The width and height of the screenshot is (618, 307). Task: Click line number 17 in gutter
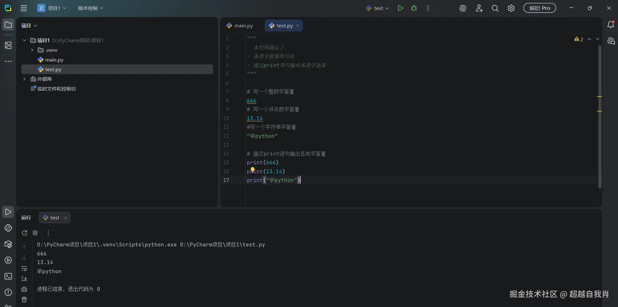click(x=226, y=180)
